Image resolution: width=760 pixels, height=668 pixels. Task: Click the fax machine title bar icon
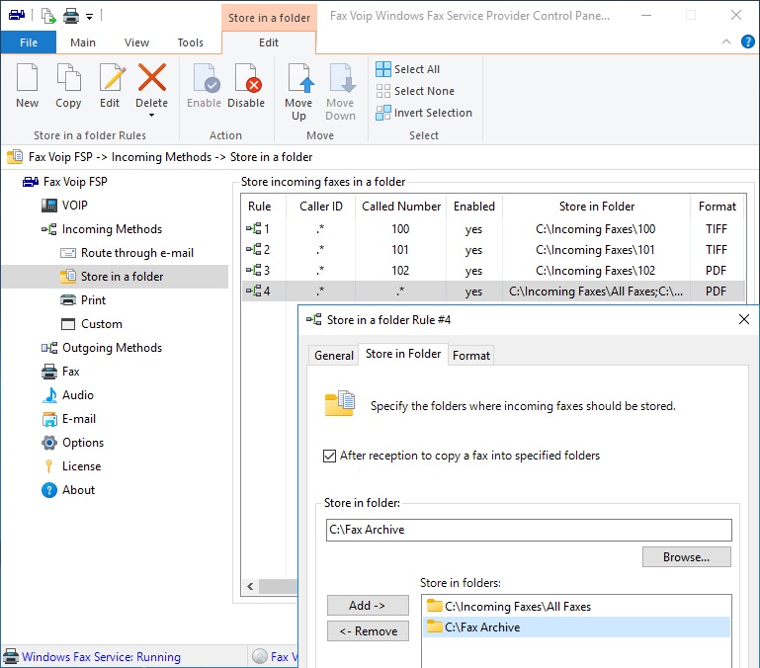coord(17,15)
